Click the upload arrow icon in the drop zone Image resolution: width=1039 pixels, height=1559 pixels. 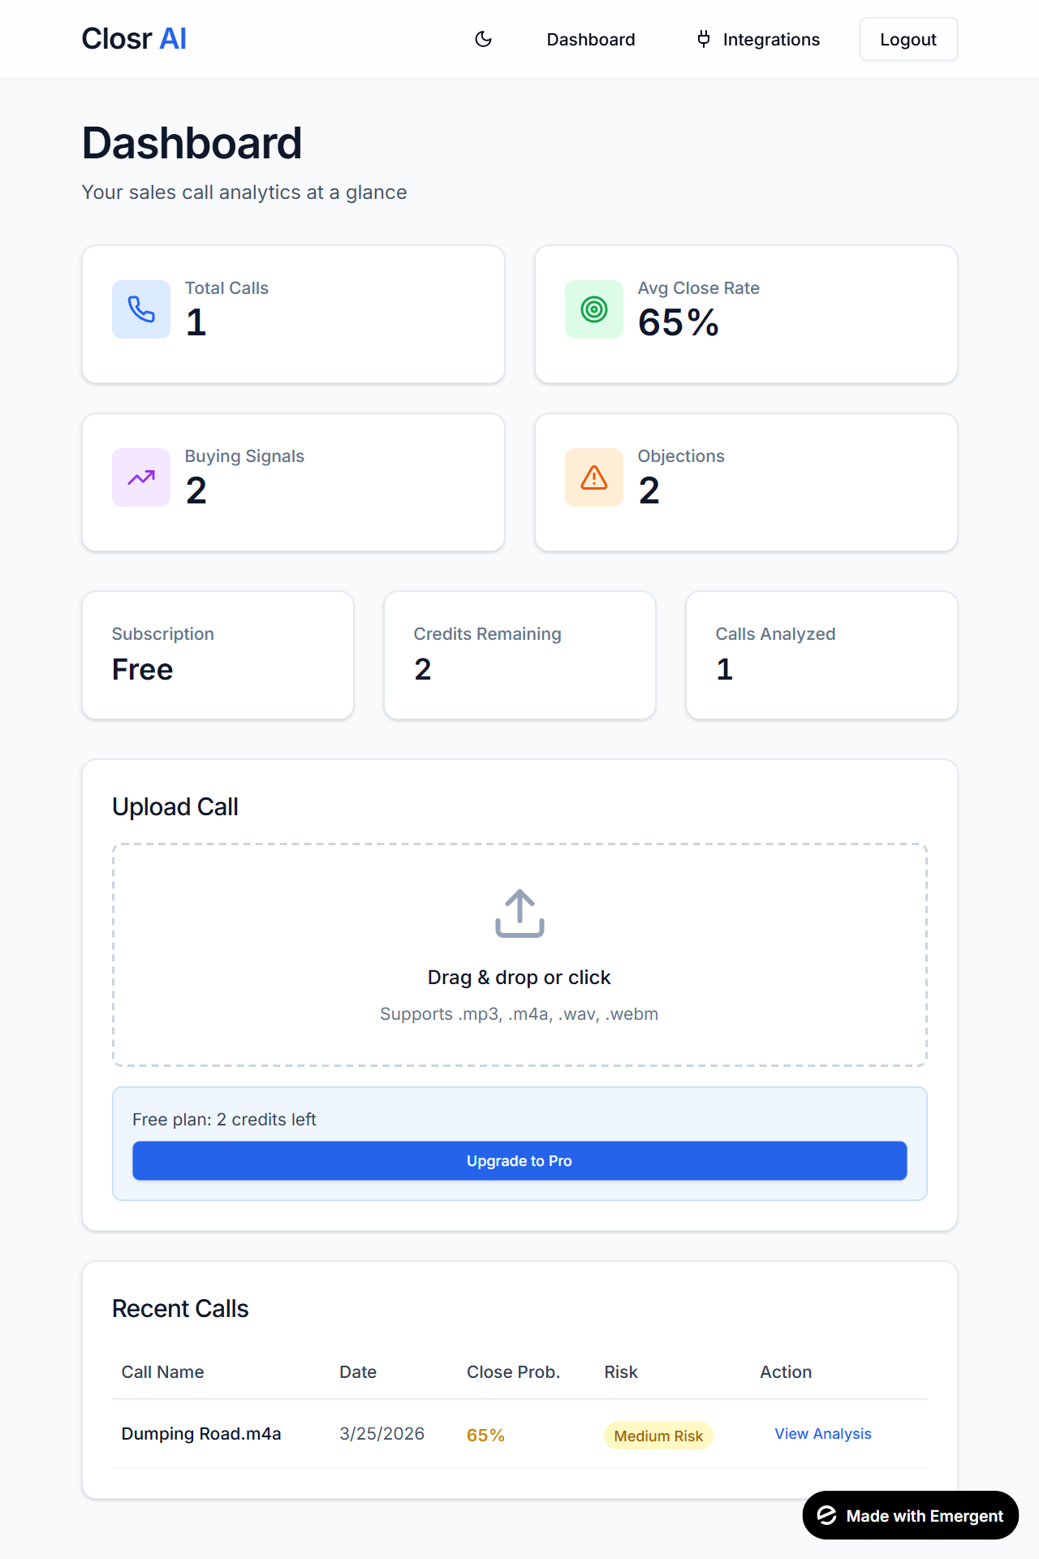click(519, 913)
